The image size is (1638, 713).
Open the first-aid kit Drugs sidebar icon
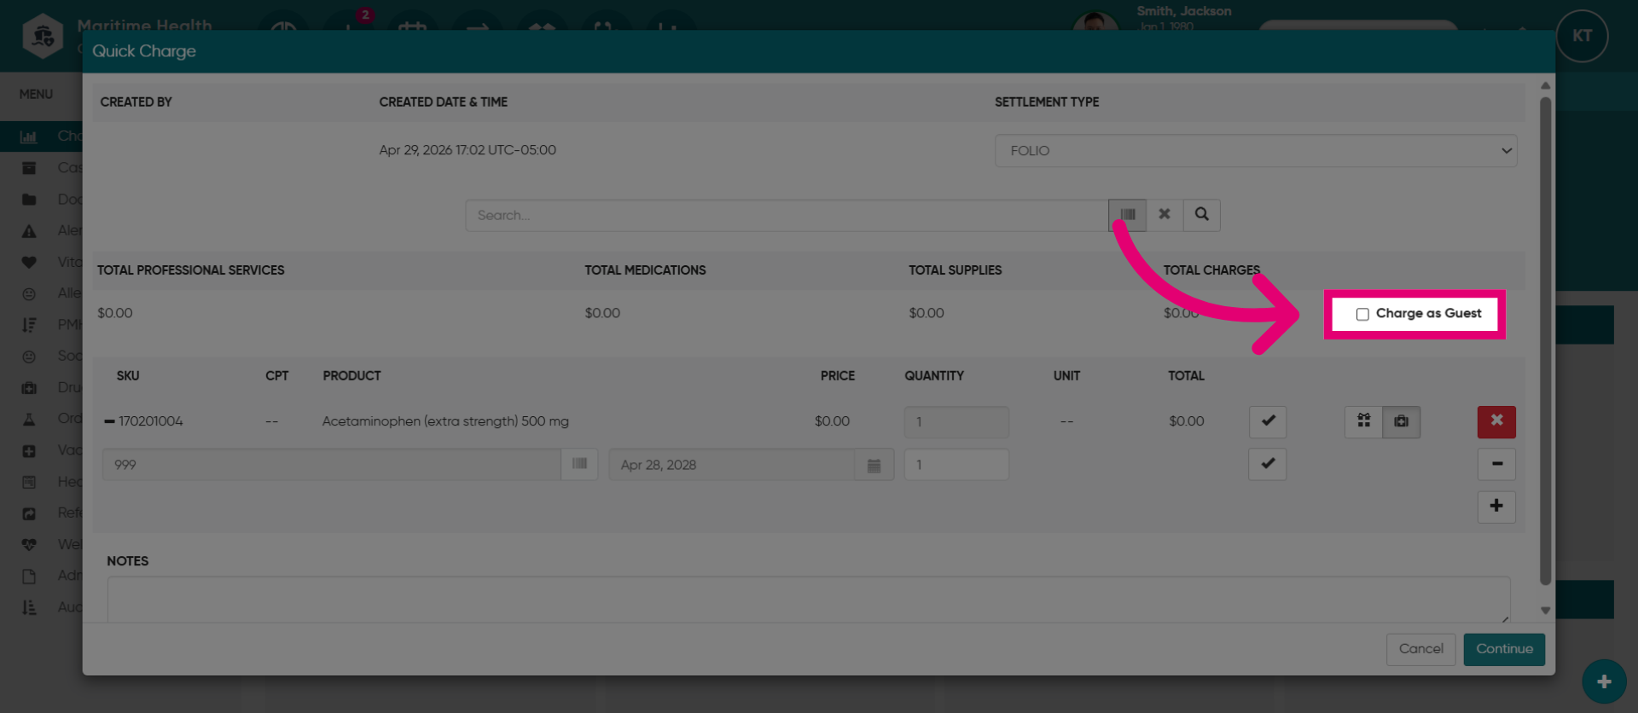[29, 387]
